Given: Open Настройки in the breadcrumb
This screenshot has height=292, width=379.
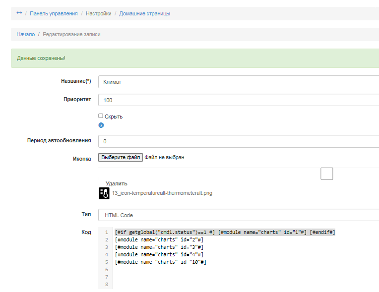Looking at the screenshot, I should (x=98, y=14).
